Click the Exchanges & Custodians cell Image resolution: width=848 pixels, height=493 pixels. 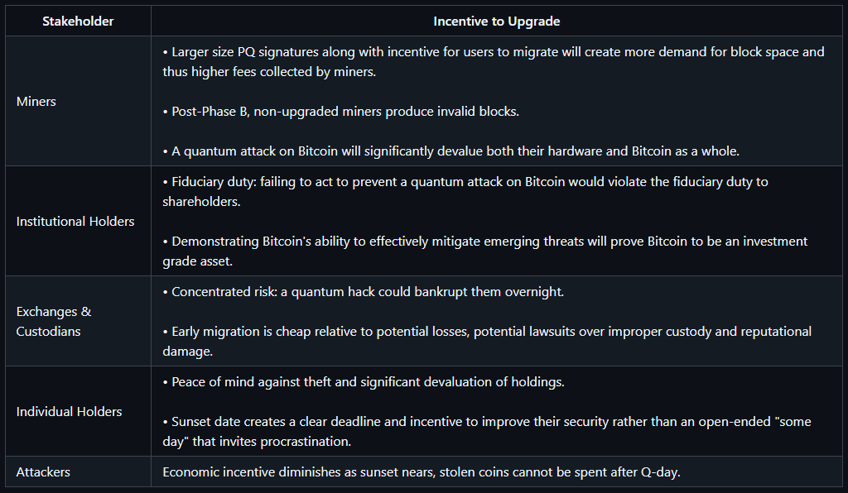[54, 321]
